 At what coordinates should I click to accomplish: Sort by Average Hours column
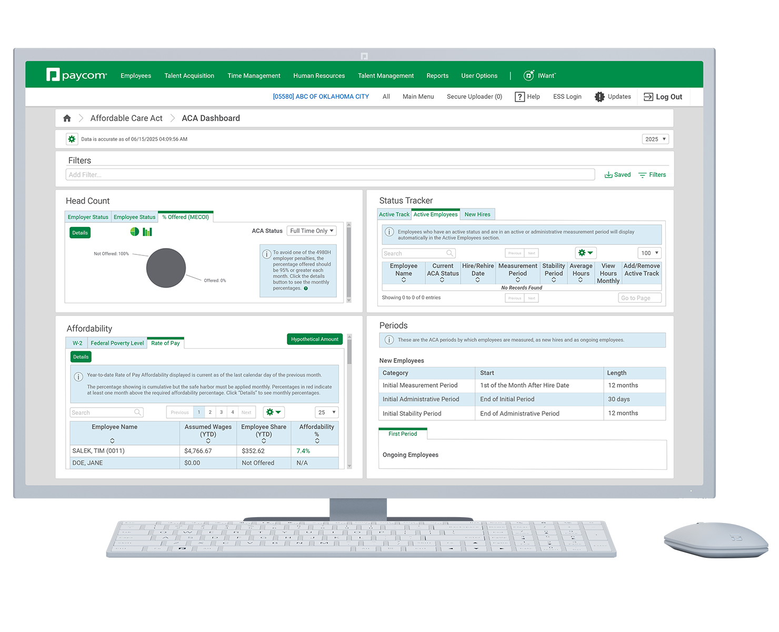(x=581, y=280)
